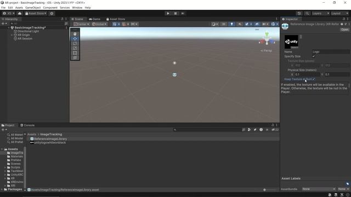This screenshot has width=351, height=197.
Task: Open the Center pivot dropdown
Action: click(82, 24)
